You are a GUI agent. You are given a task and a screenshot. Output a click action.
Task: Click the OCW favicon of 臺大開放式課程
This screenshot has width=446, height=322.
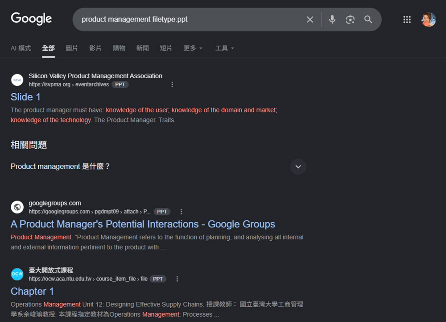pos(17,274)
